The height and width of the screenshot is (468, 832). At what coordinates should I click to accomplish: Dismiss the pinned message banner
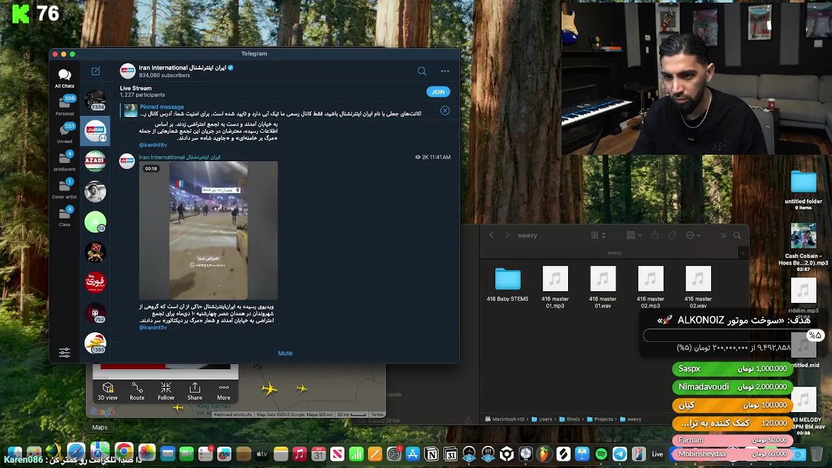click(445, 110)
